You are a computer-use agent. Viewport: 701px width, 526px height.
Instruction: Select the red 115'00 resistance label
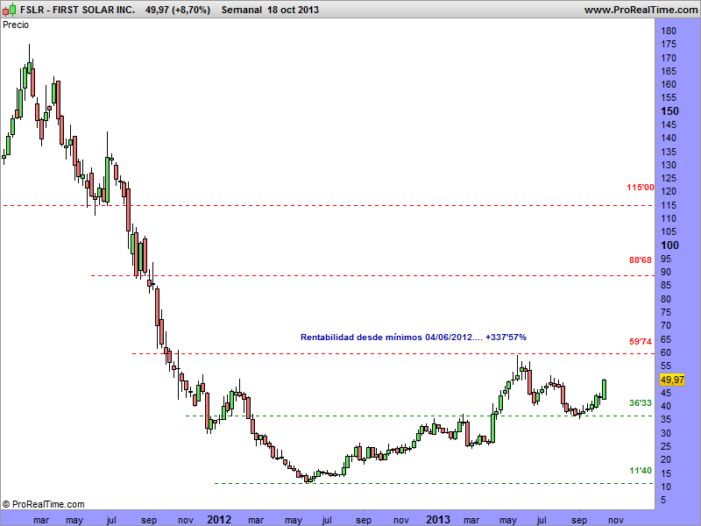click(640, 188)
